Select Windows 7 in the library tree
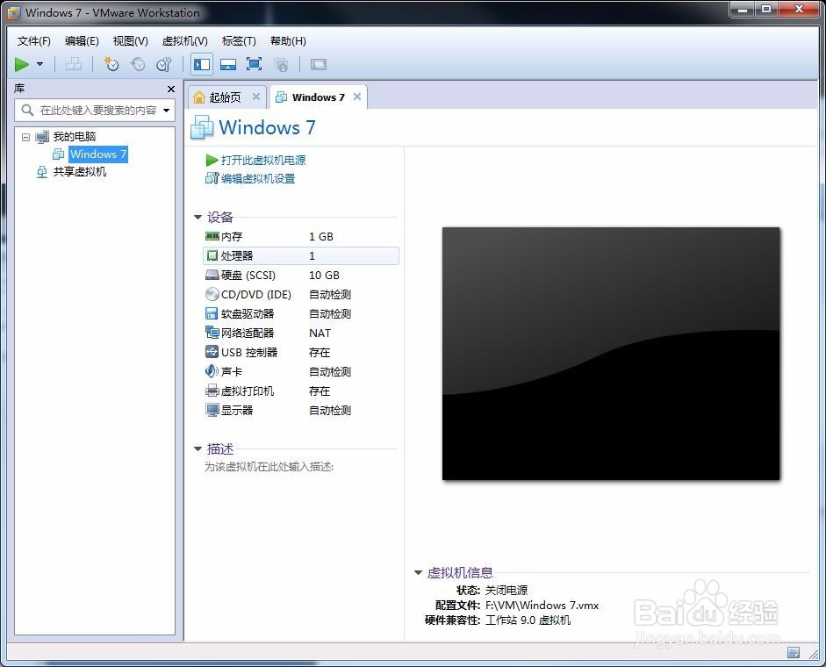 [x=98, y=154]
